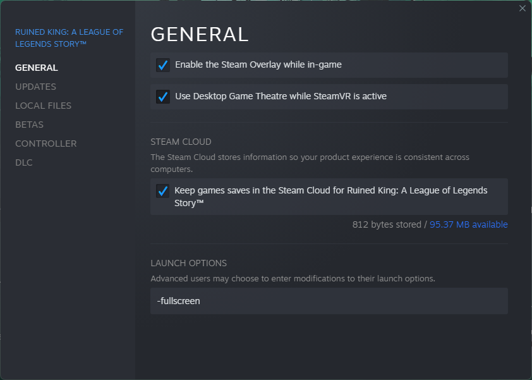Viewport: 532px width, 380px height.
Task: Select the GENERAL sidebar tab
Action: click(x=37, y=68)
